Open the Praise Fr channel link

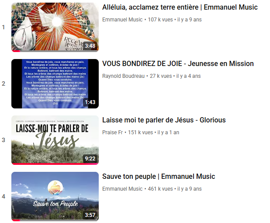pos(112,132)
